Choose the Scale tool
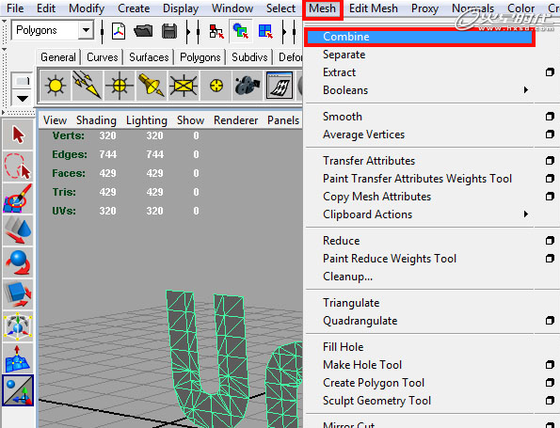Viewport: 560px width, 428px height. click(18, 294)
